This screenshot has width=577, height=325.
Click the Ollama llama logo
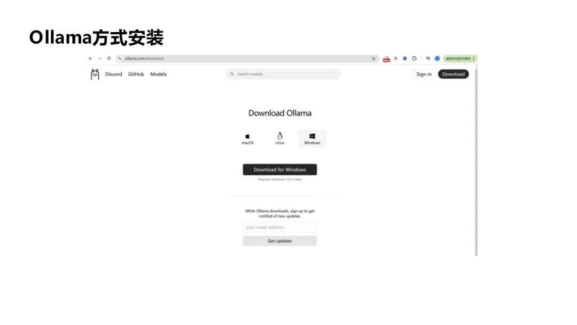[95, 74]
